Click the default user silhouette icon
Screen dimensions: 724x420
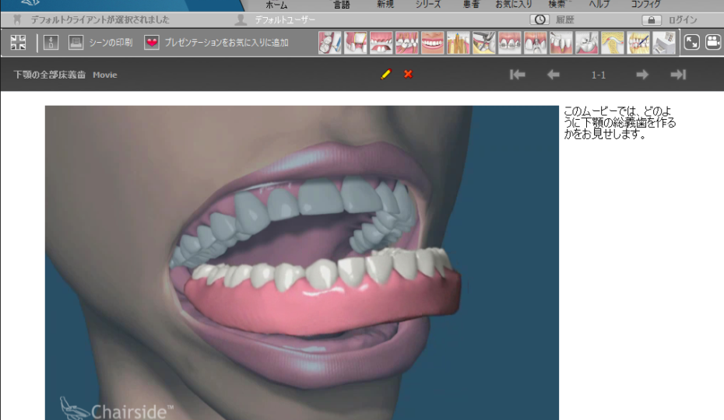coord(241,20)
